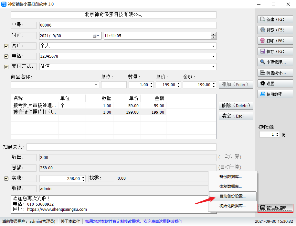Expand the 支付方式 dropdown
Screen dimensions: 296x226
213,67
